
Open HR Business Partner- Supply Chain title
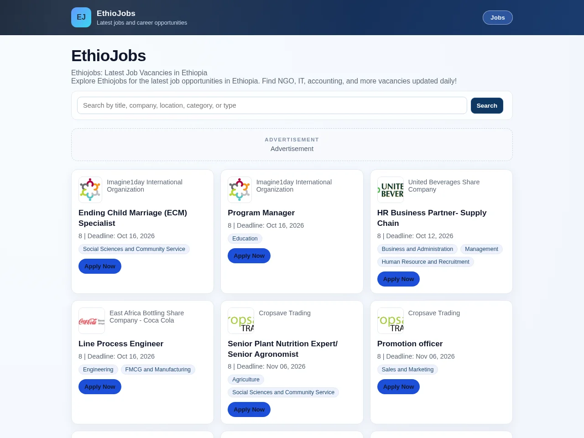432,218
